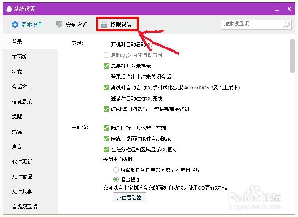298x217 pixels.
Task: Uncheck 离线时自动启动QQ手机版
Action: (106, 87)
